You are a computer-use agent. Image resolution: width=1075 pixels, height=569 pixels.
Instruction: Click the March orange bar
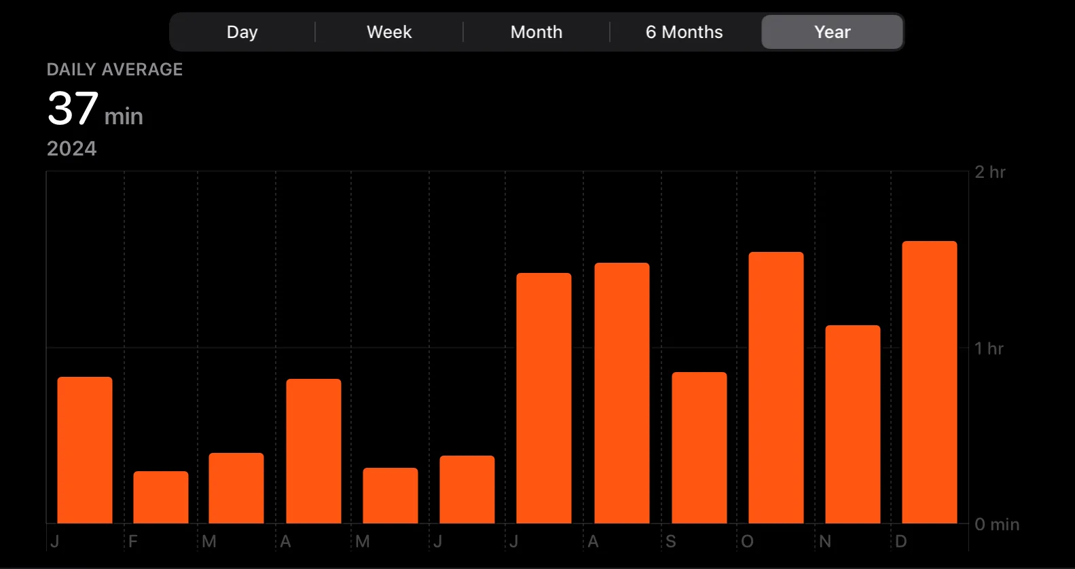click(236, 488)
